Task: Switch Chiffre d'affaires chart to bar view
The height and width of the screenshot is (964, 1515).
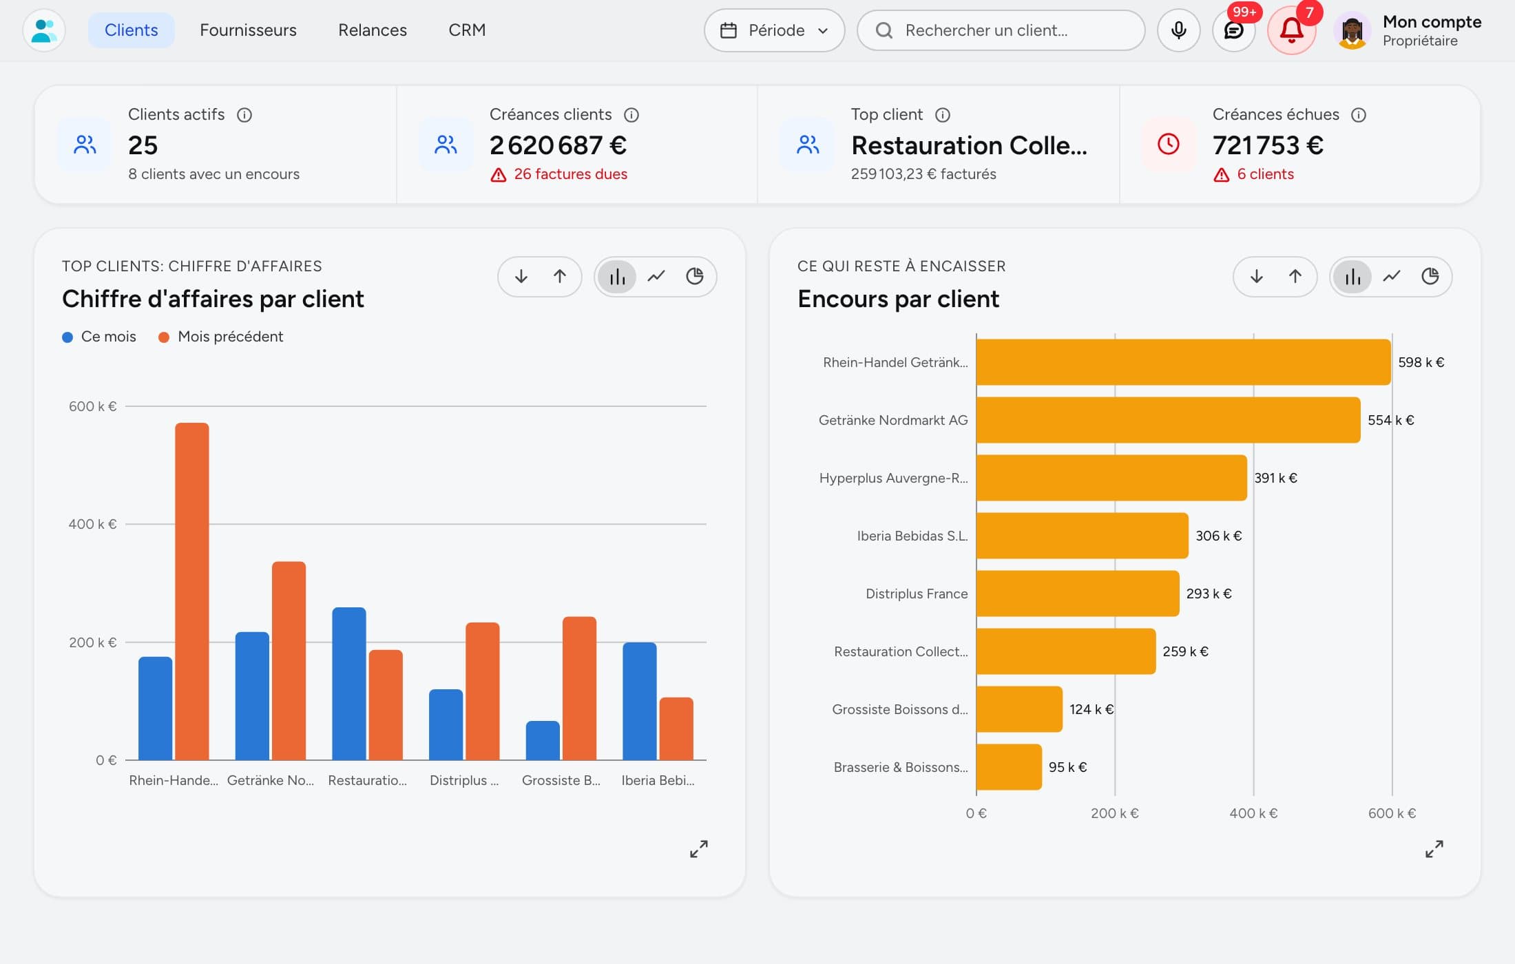Action: pos(617,277)
